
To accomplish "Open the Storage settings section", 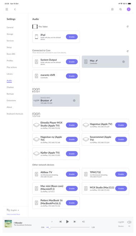I will (10, 34).
